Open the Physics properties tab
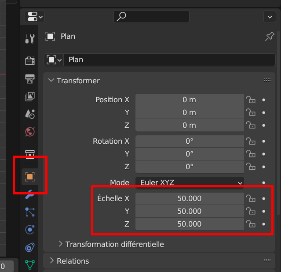The image size is (281, 272). [30, 230]
